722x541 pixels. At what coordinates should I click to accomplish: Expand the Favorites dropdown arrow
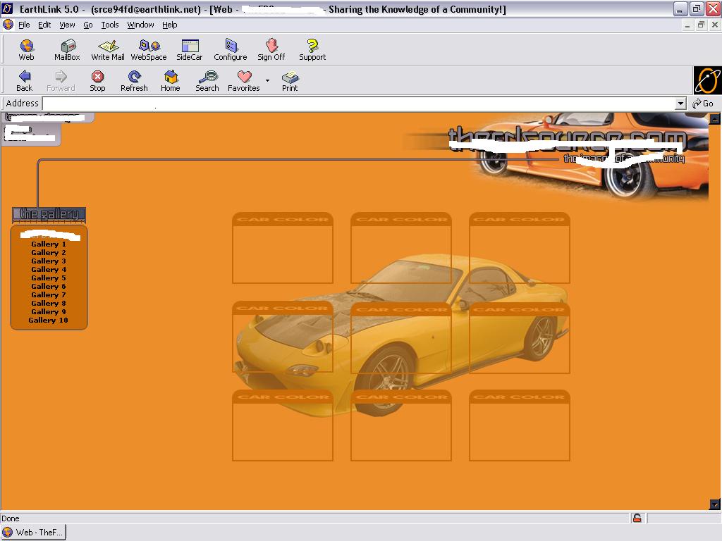pos(267,80)
